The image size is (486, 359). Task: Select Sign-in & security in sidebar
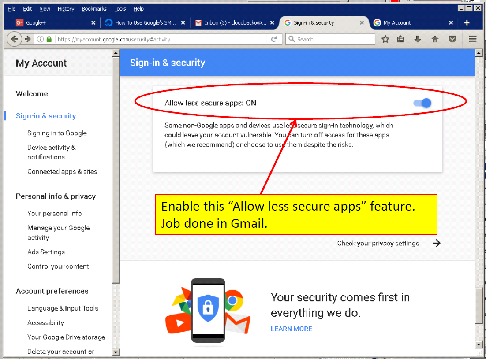46,116
